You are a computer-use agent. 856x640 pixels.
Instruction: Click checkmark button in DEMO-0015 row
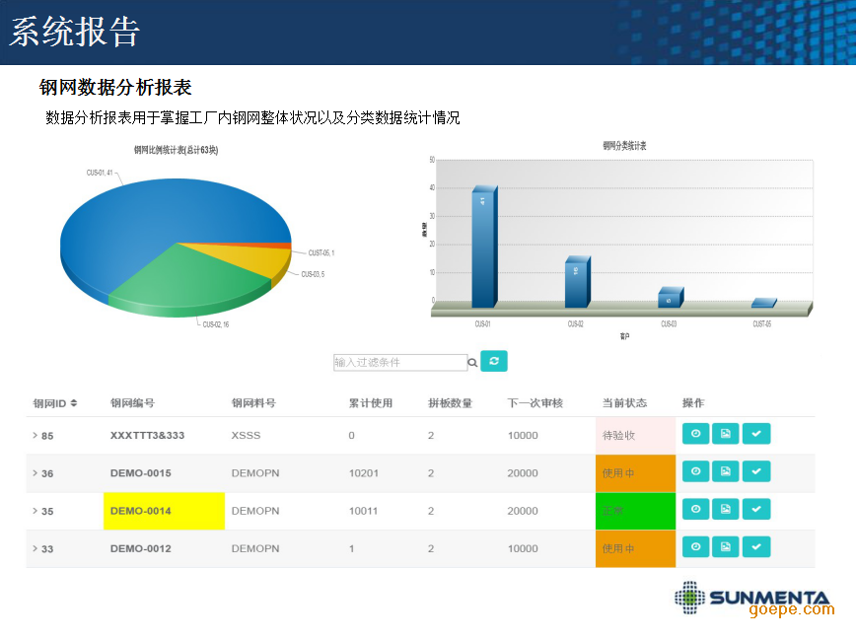point(756,471)
